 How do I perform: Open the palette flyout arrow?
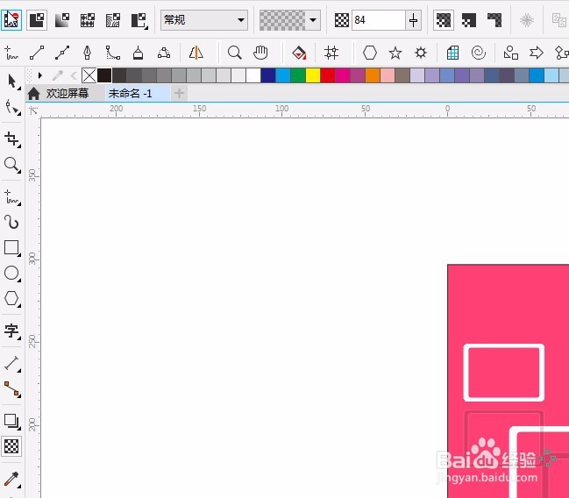point(40,75)
